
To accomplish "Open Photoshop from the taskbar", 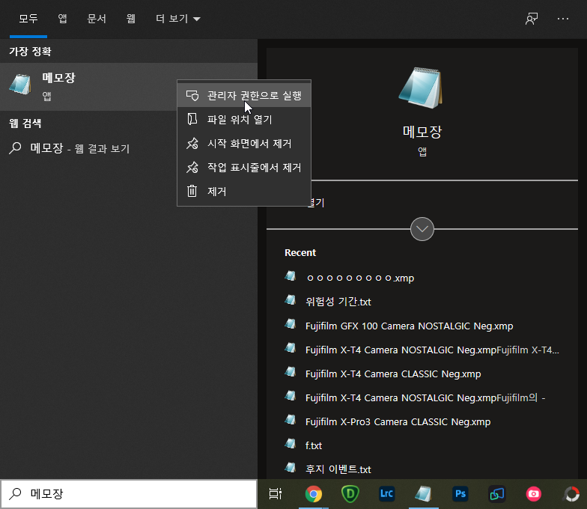I will point(460,494).
